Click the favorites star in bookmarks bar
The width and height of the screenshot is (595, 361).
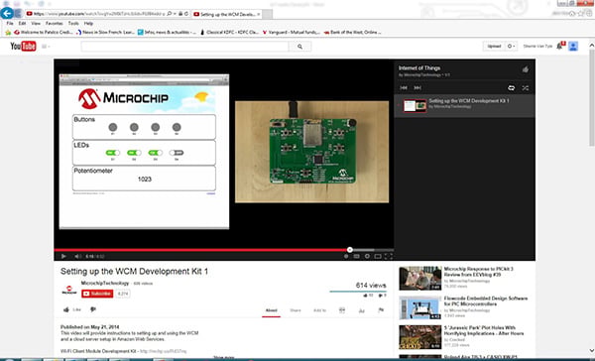8,33
